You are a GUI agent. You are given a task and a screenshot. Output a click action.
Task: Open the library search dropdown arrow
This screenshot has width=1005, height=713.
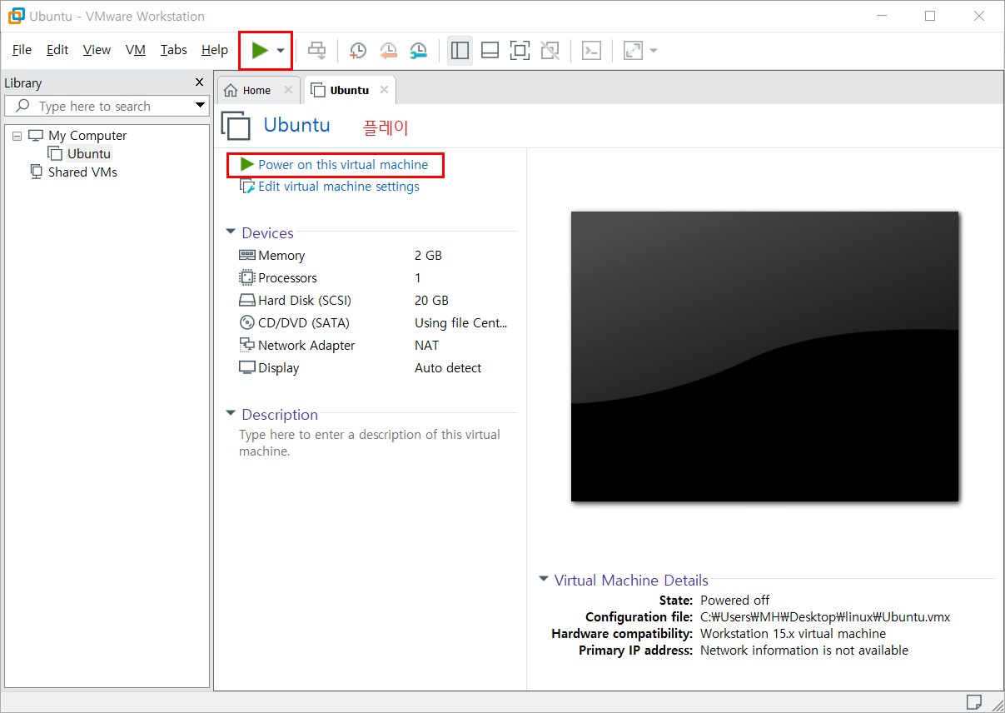[200, 106]
